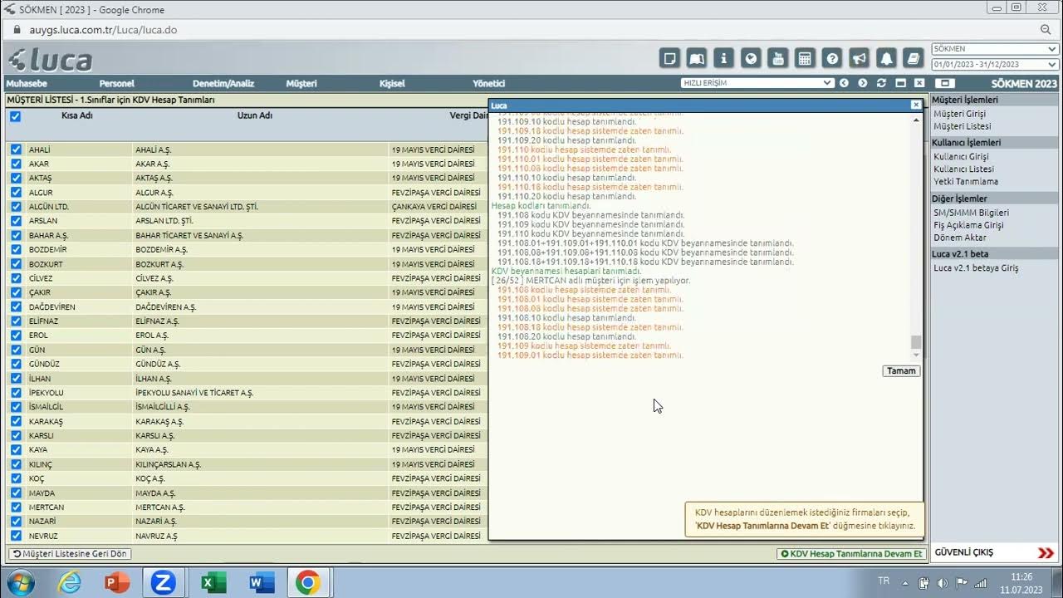Open the globe icon in top toolbar
This screenshot has width=1063, height=598.
point(751,58)
